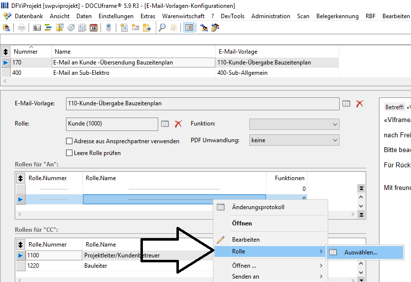Click the Rolle field showing Kunde (1000)
The image size is (411, 282).
coord(112,124)
